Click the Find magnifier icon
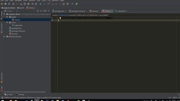 point(33,4)
